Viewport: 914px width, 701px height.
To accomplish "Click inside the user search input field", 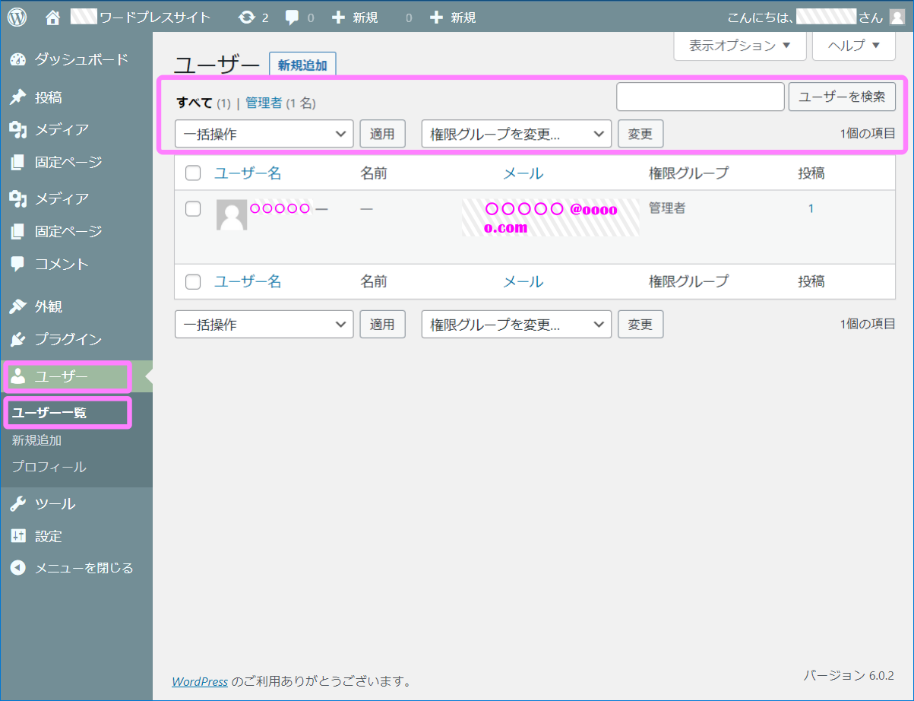I will [699, 97].
